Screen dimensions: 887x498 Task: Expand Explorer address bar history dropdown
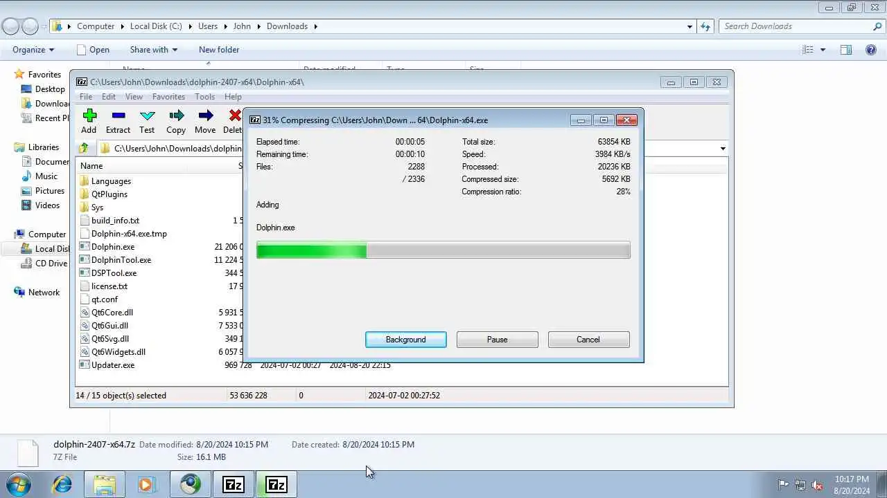pyautogui.click(x=690, y=26)
